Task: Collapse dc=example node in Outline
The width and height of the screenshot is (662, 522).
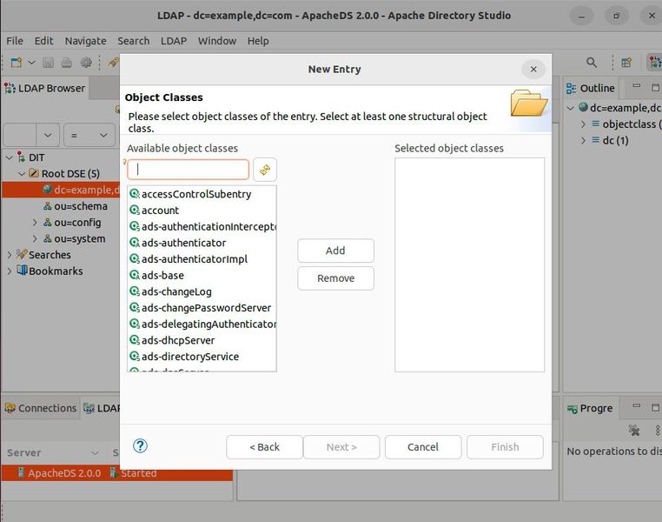Action: click(x=571, y=108)
